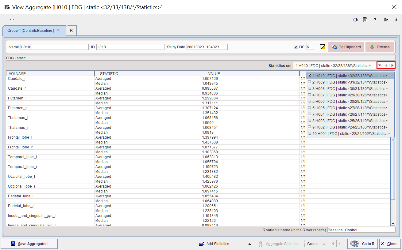Image resolution: width=402 pixels, height=250 pixels.
Task: Select the 10 H001 statistics set entry
Action: pos(350,133)
